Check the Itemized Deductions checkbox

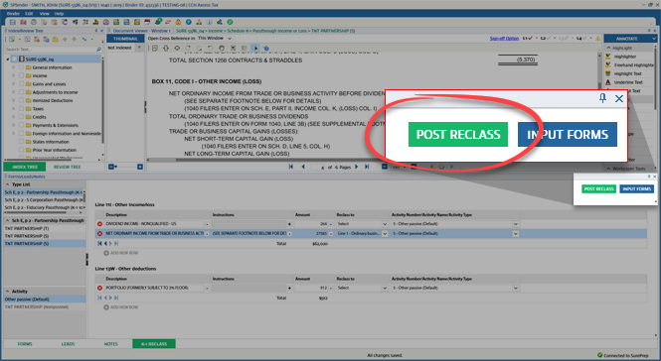coord(21,100)
